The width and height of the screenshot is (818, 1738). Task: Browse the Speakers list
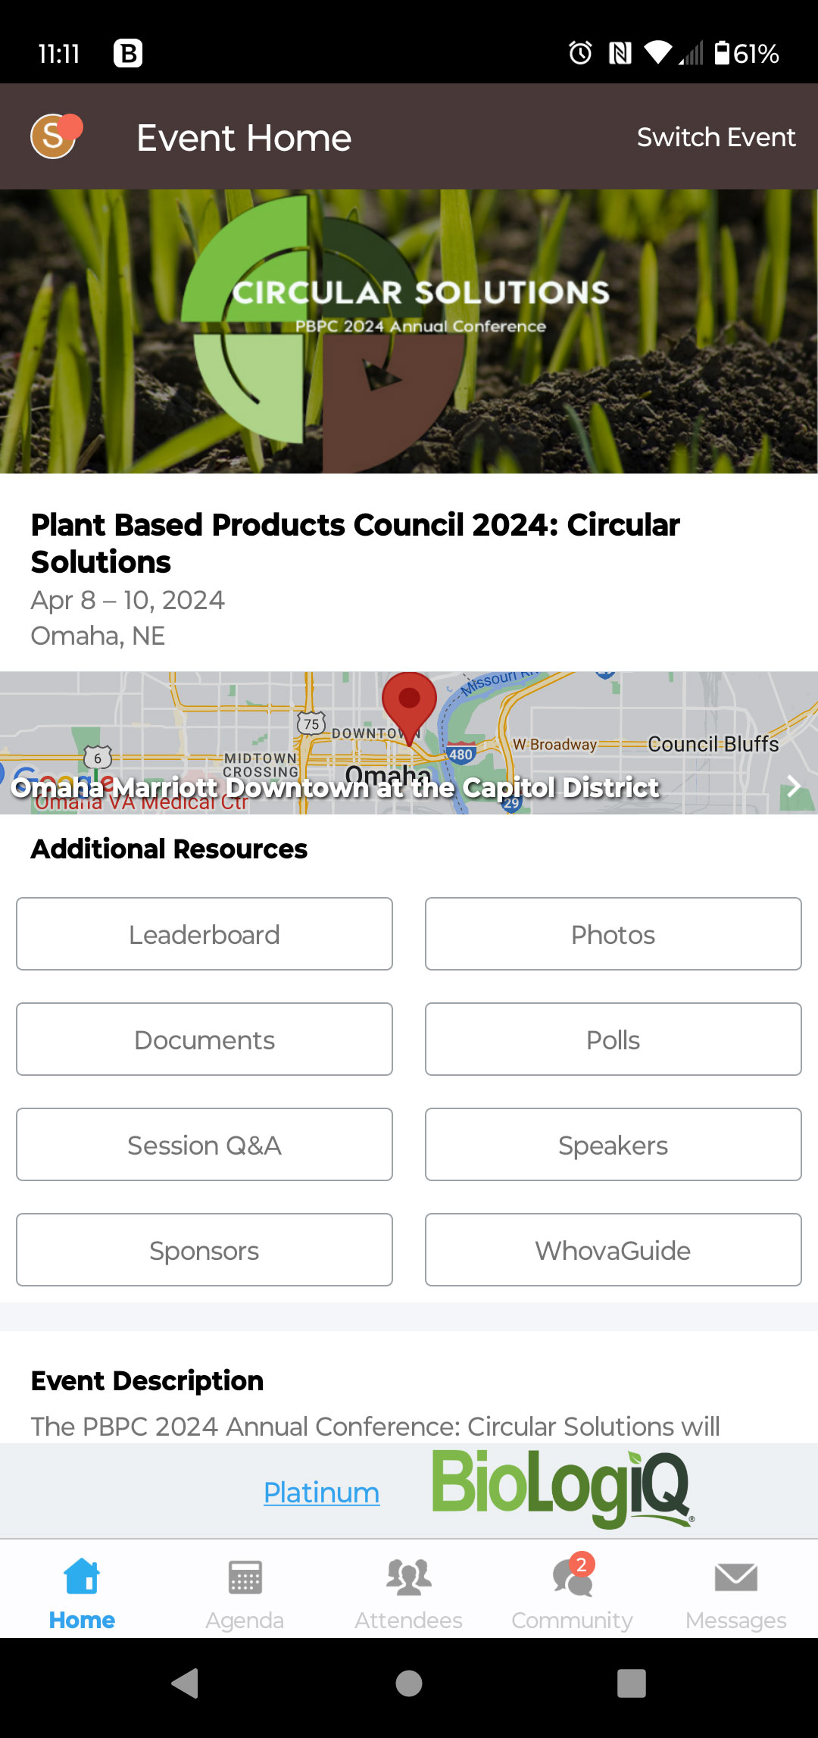(613, 1145)
